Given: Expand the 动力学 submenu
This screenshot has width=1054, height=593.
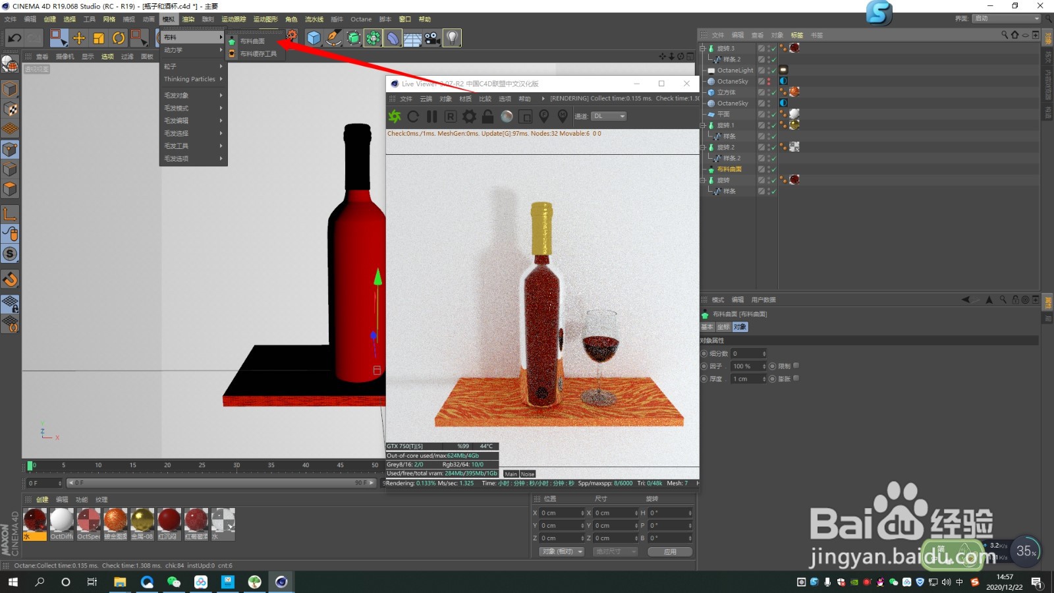Looking at the screenshot, I should tap(193, 50).
